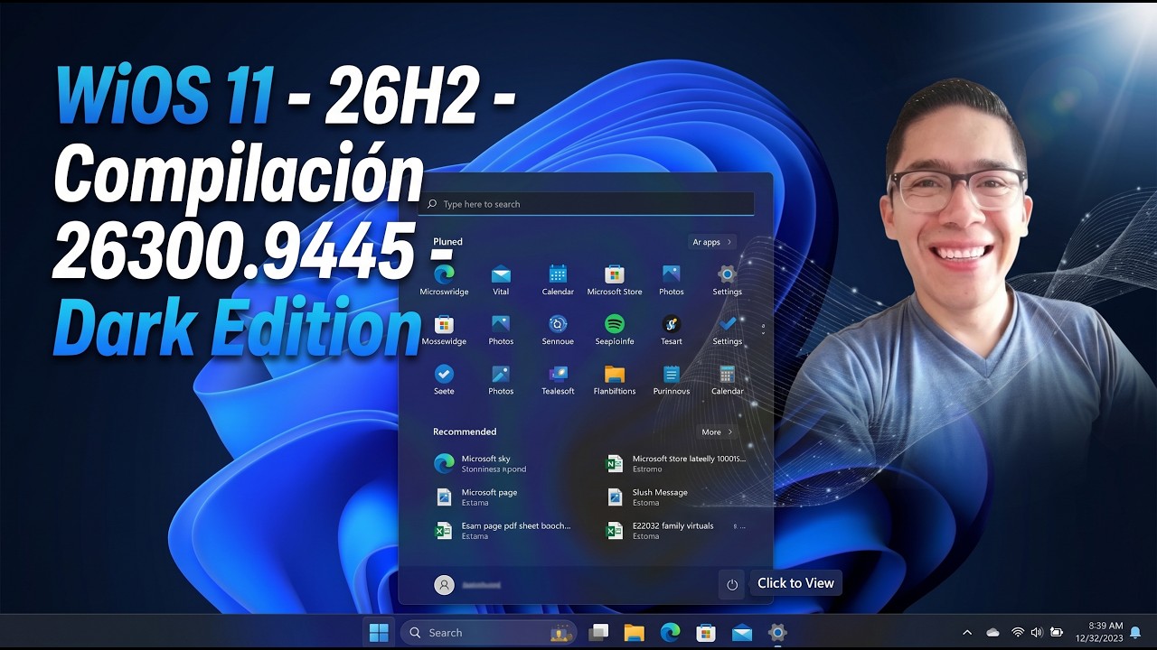This screenshot has width=1157, height=650.
Task: Open Microsoft Store from the taskbar
Action: [706, 633]
